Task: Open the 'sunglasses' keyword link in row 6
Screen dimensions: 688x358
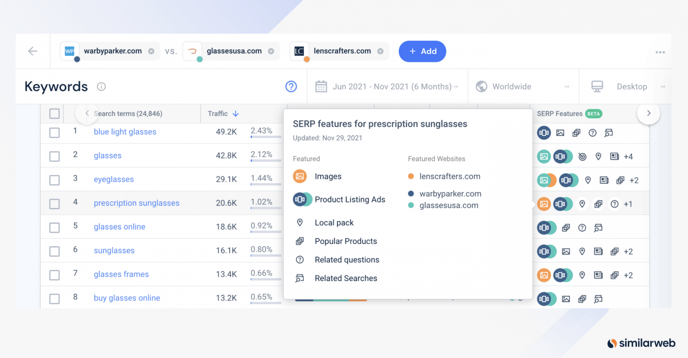Action: [x=114, y=250]
